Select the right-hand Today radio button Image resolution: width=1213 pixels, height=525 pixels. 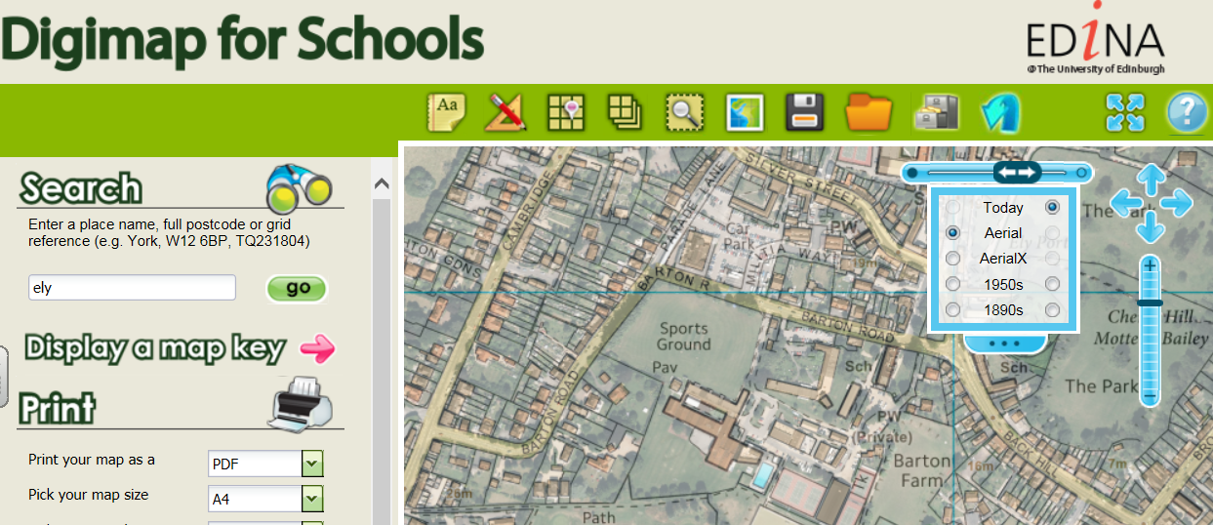1053,207
